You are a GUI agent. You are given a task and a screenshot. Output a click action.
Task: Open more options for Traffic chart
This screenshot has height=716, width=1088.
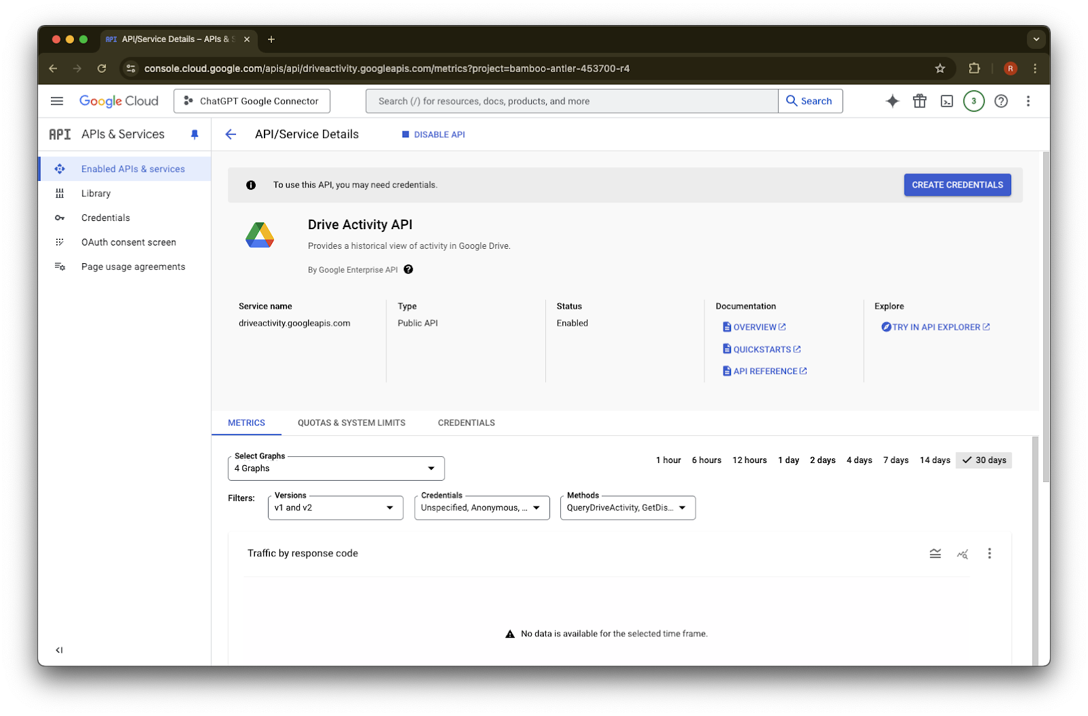coord(989,553)
